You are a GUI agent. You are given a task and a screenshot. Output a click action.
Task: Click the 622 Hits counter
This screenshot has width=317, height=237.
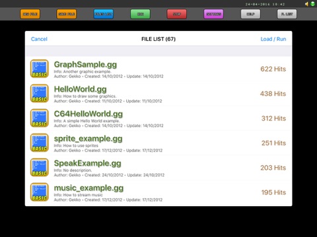point(273,69)
